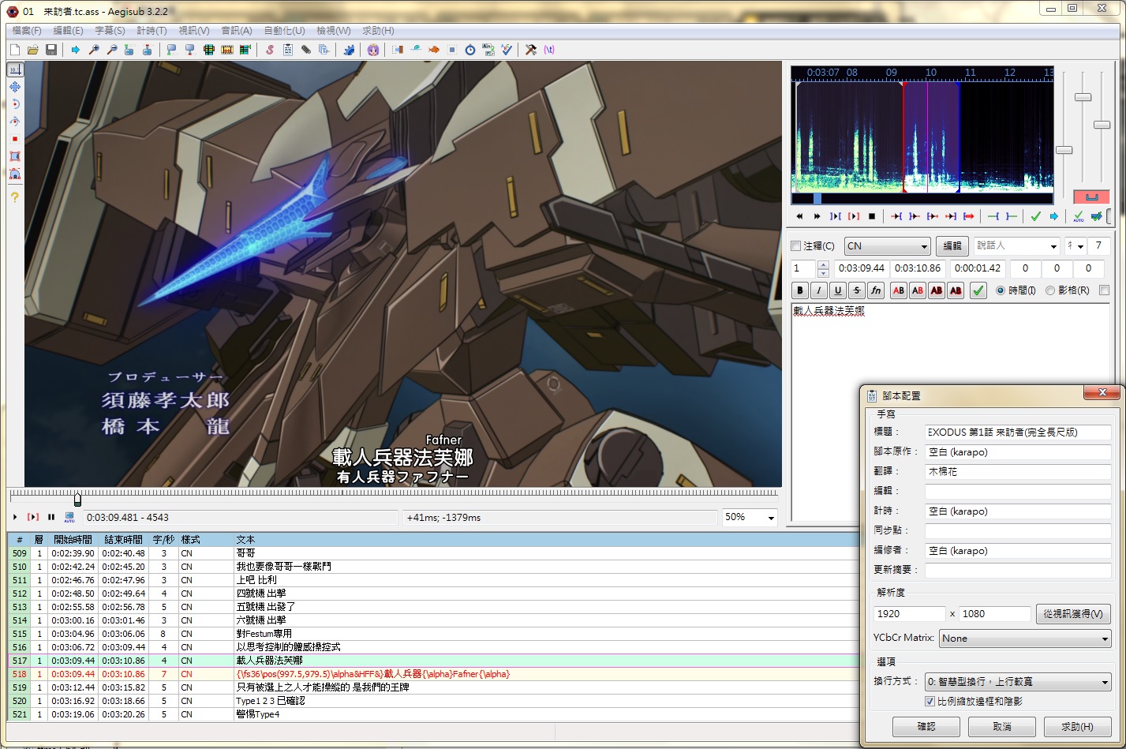The image size is (1126, 749).
Task: Open the Spell Checker icon
Action: (507, 50)
